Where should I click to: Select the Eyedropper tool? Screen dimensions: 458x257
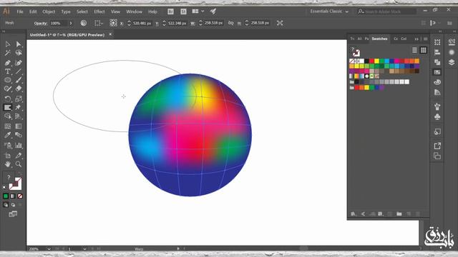pos(8,135)
